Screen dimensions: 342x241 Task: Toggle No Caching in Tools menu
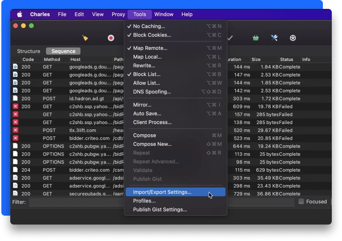[x=175, y=26]
